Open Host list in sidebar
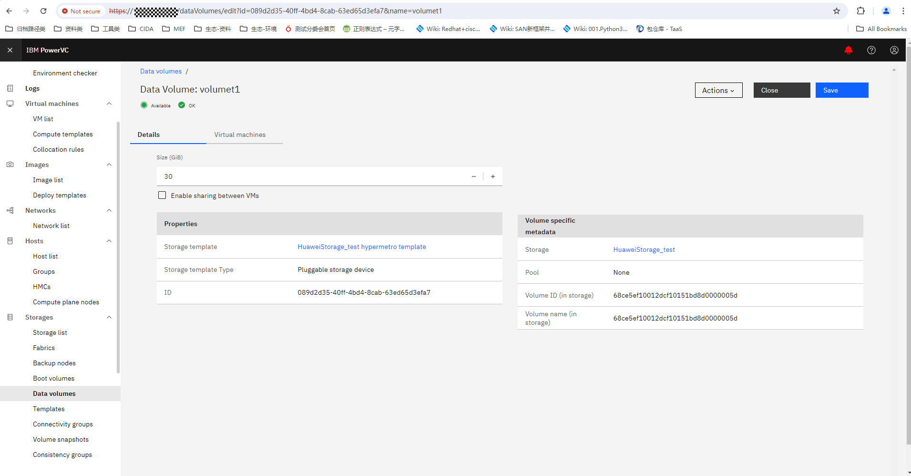Image resolution: width=911 pixels, height=476 pixels. pyautogui.click(x=45, y=256)
